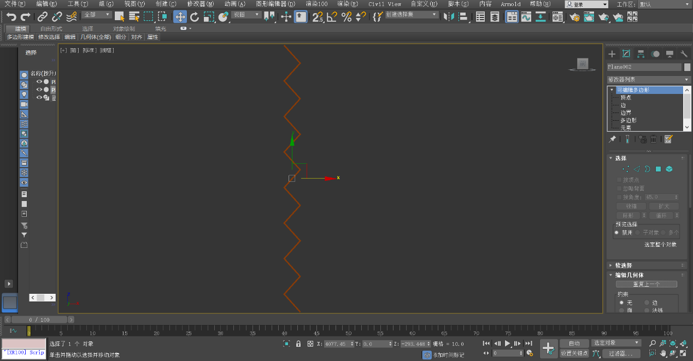Viewport: 693px width, 361px height.
Task: Select the Rotate tool in toolbar
Action: tap(195, 17)
